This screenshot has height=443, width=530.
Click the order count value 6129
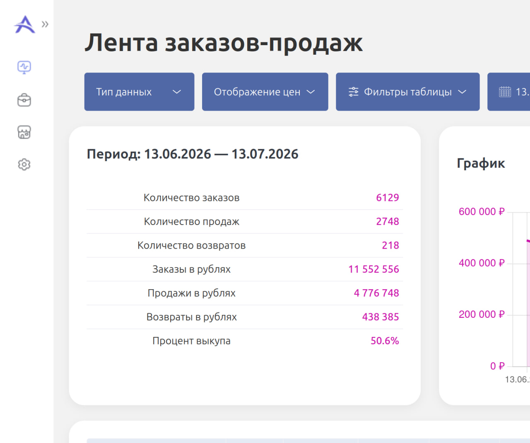388,198
